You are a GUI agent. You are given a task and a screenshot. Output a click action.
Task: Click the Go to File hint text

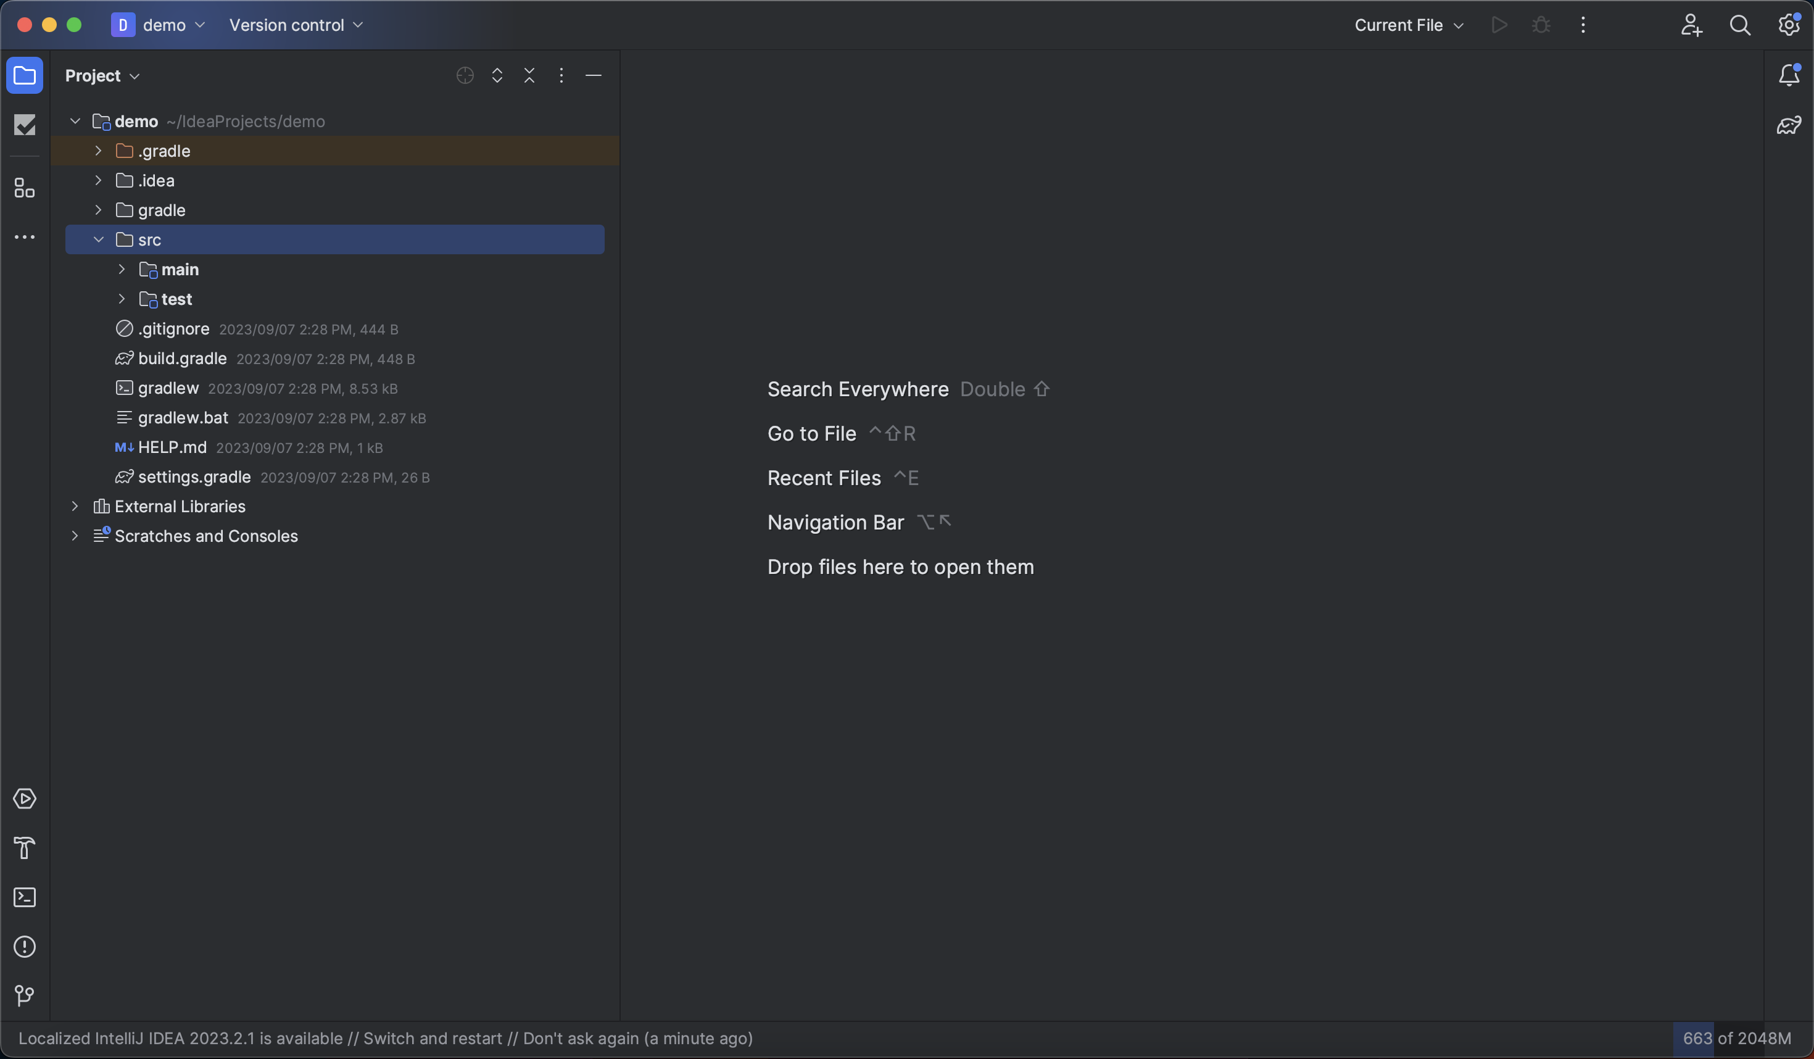812,434
